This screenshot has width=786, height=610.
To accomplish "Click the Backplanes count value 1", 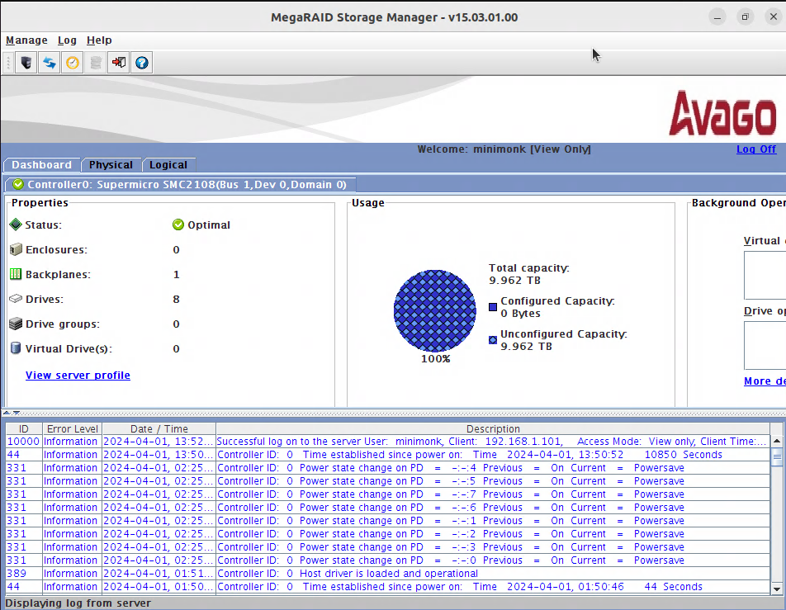I will pyautogui.click(x=176, y=274).
